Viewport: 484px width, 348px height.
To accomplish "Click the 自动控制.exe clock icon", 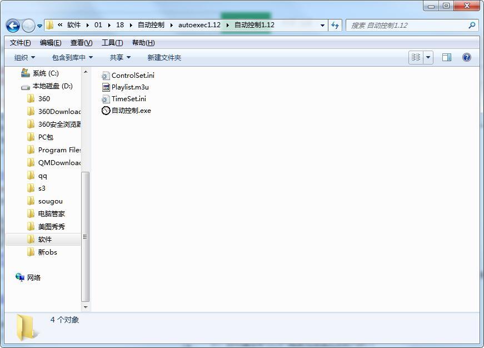I will point(106,111).
